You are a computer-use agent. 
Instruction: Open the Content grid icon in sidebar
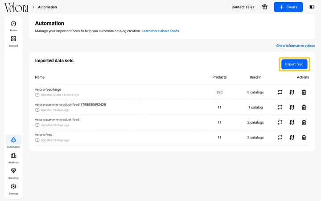click(x=13, y=39)
